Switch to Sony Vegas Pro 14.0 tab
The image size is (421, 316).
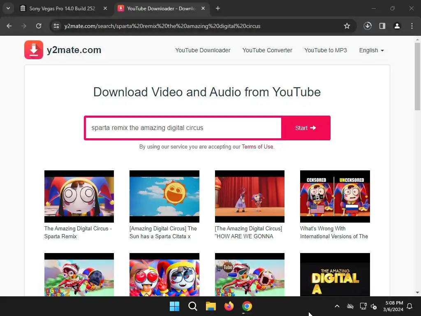click(62, 8)
